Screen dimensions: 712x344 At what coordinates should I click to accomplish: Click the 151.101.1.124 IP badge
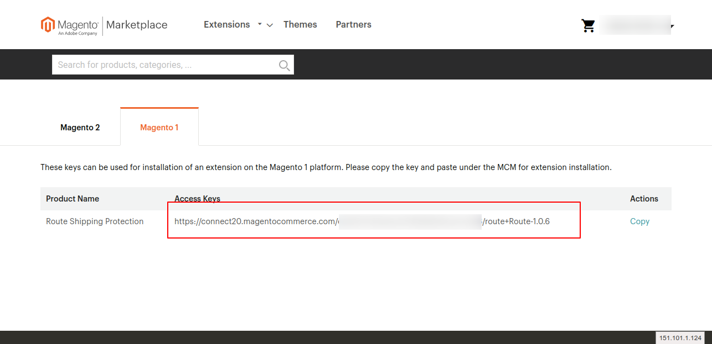click(x=680, y=338)
